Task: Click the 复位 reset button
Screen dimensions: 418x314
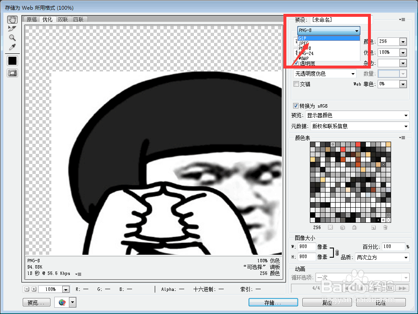Action: [x=327, y=303]
